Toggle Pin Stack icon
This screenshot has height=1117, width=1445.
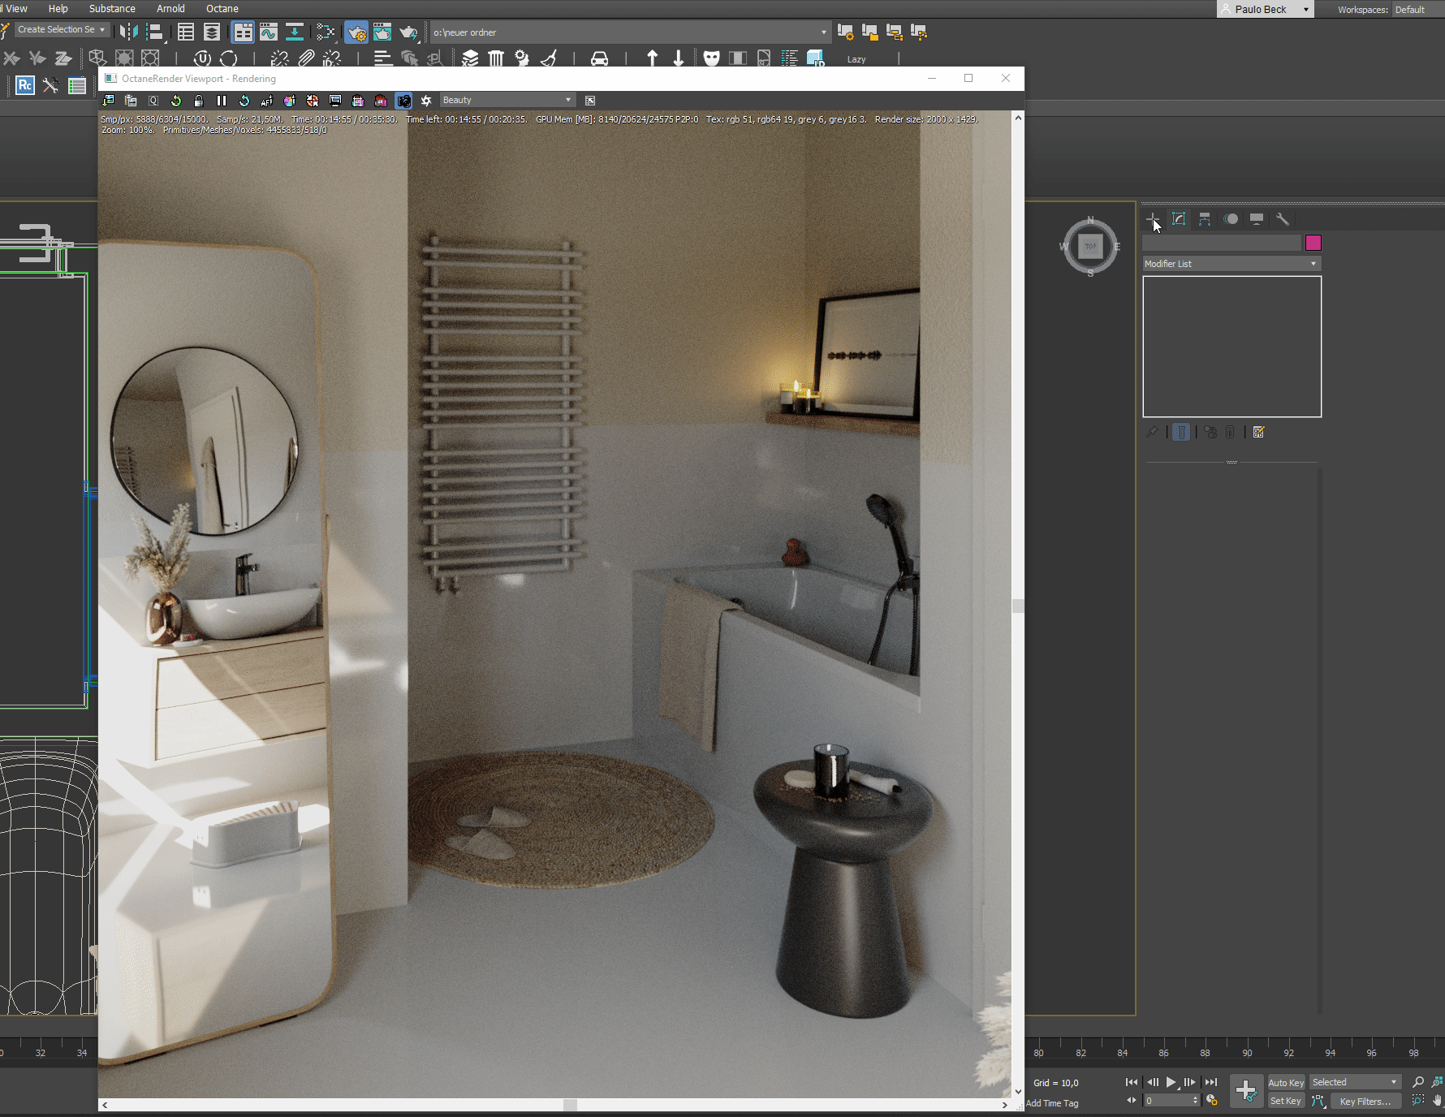coord(1152,432)
